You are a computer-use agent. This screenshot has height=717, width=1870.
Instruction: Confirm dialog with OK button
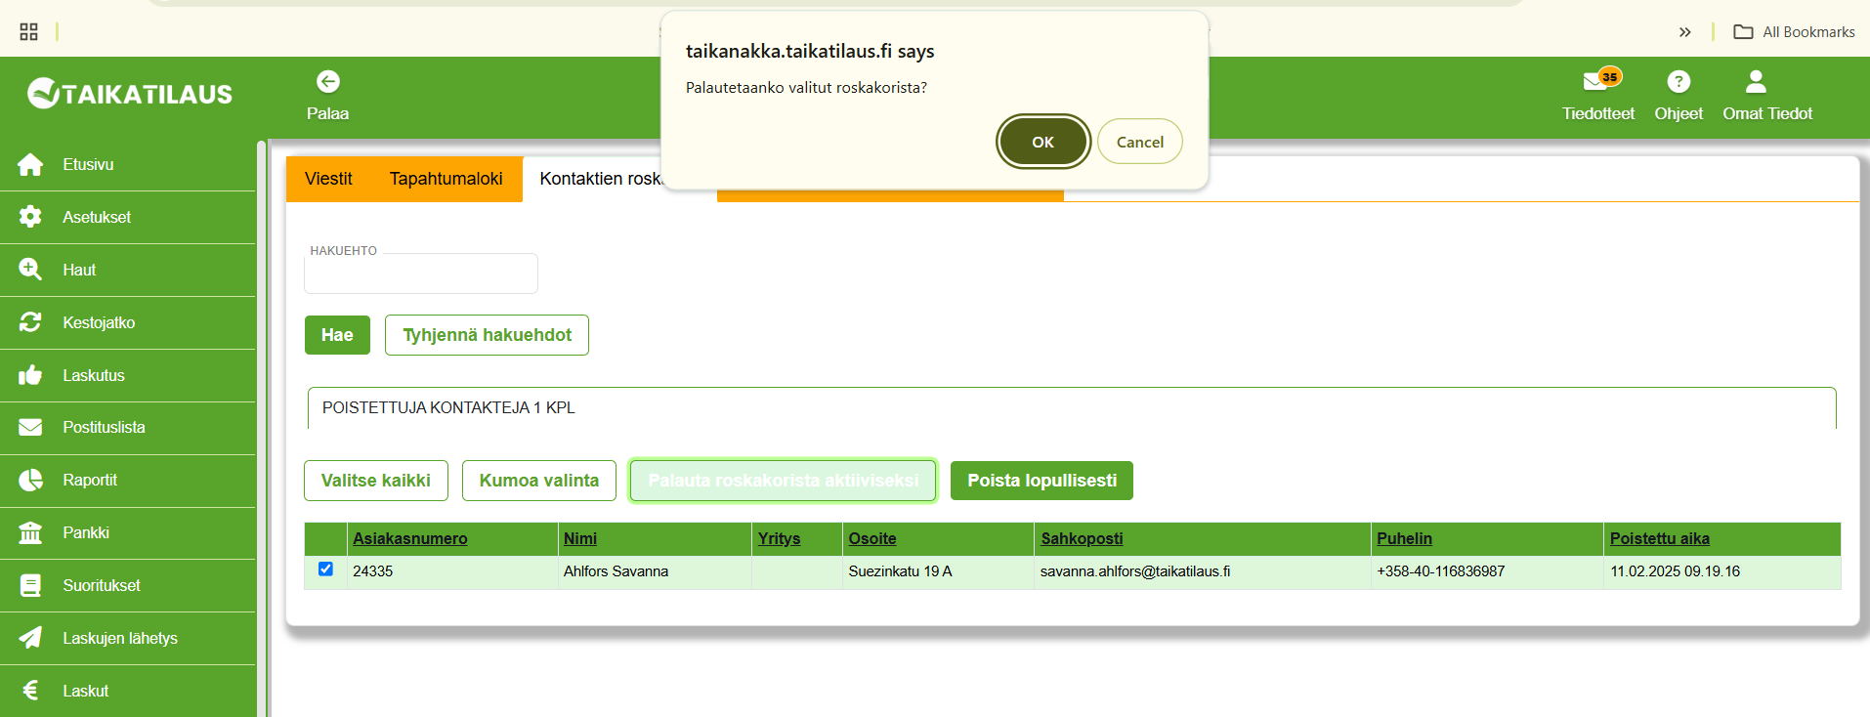coord(1042,142)
